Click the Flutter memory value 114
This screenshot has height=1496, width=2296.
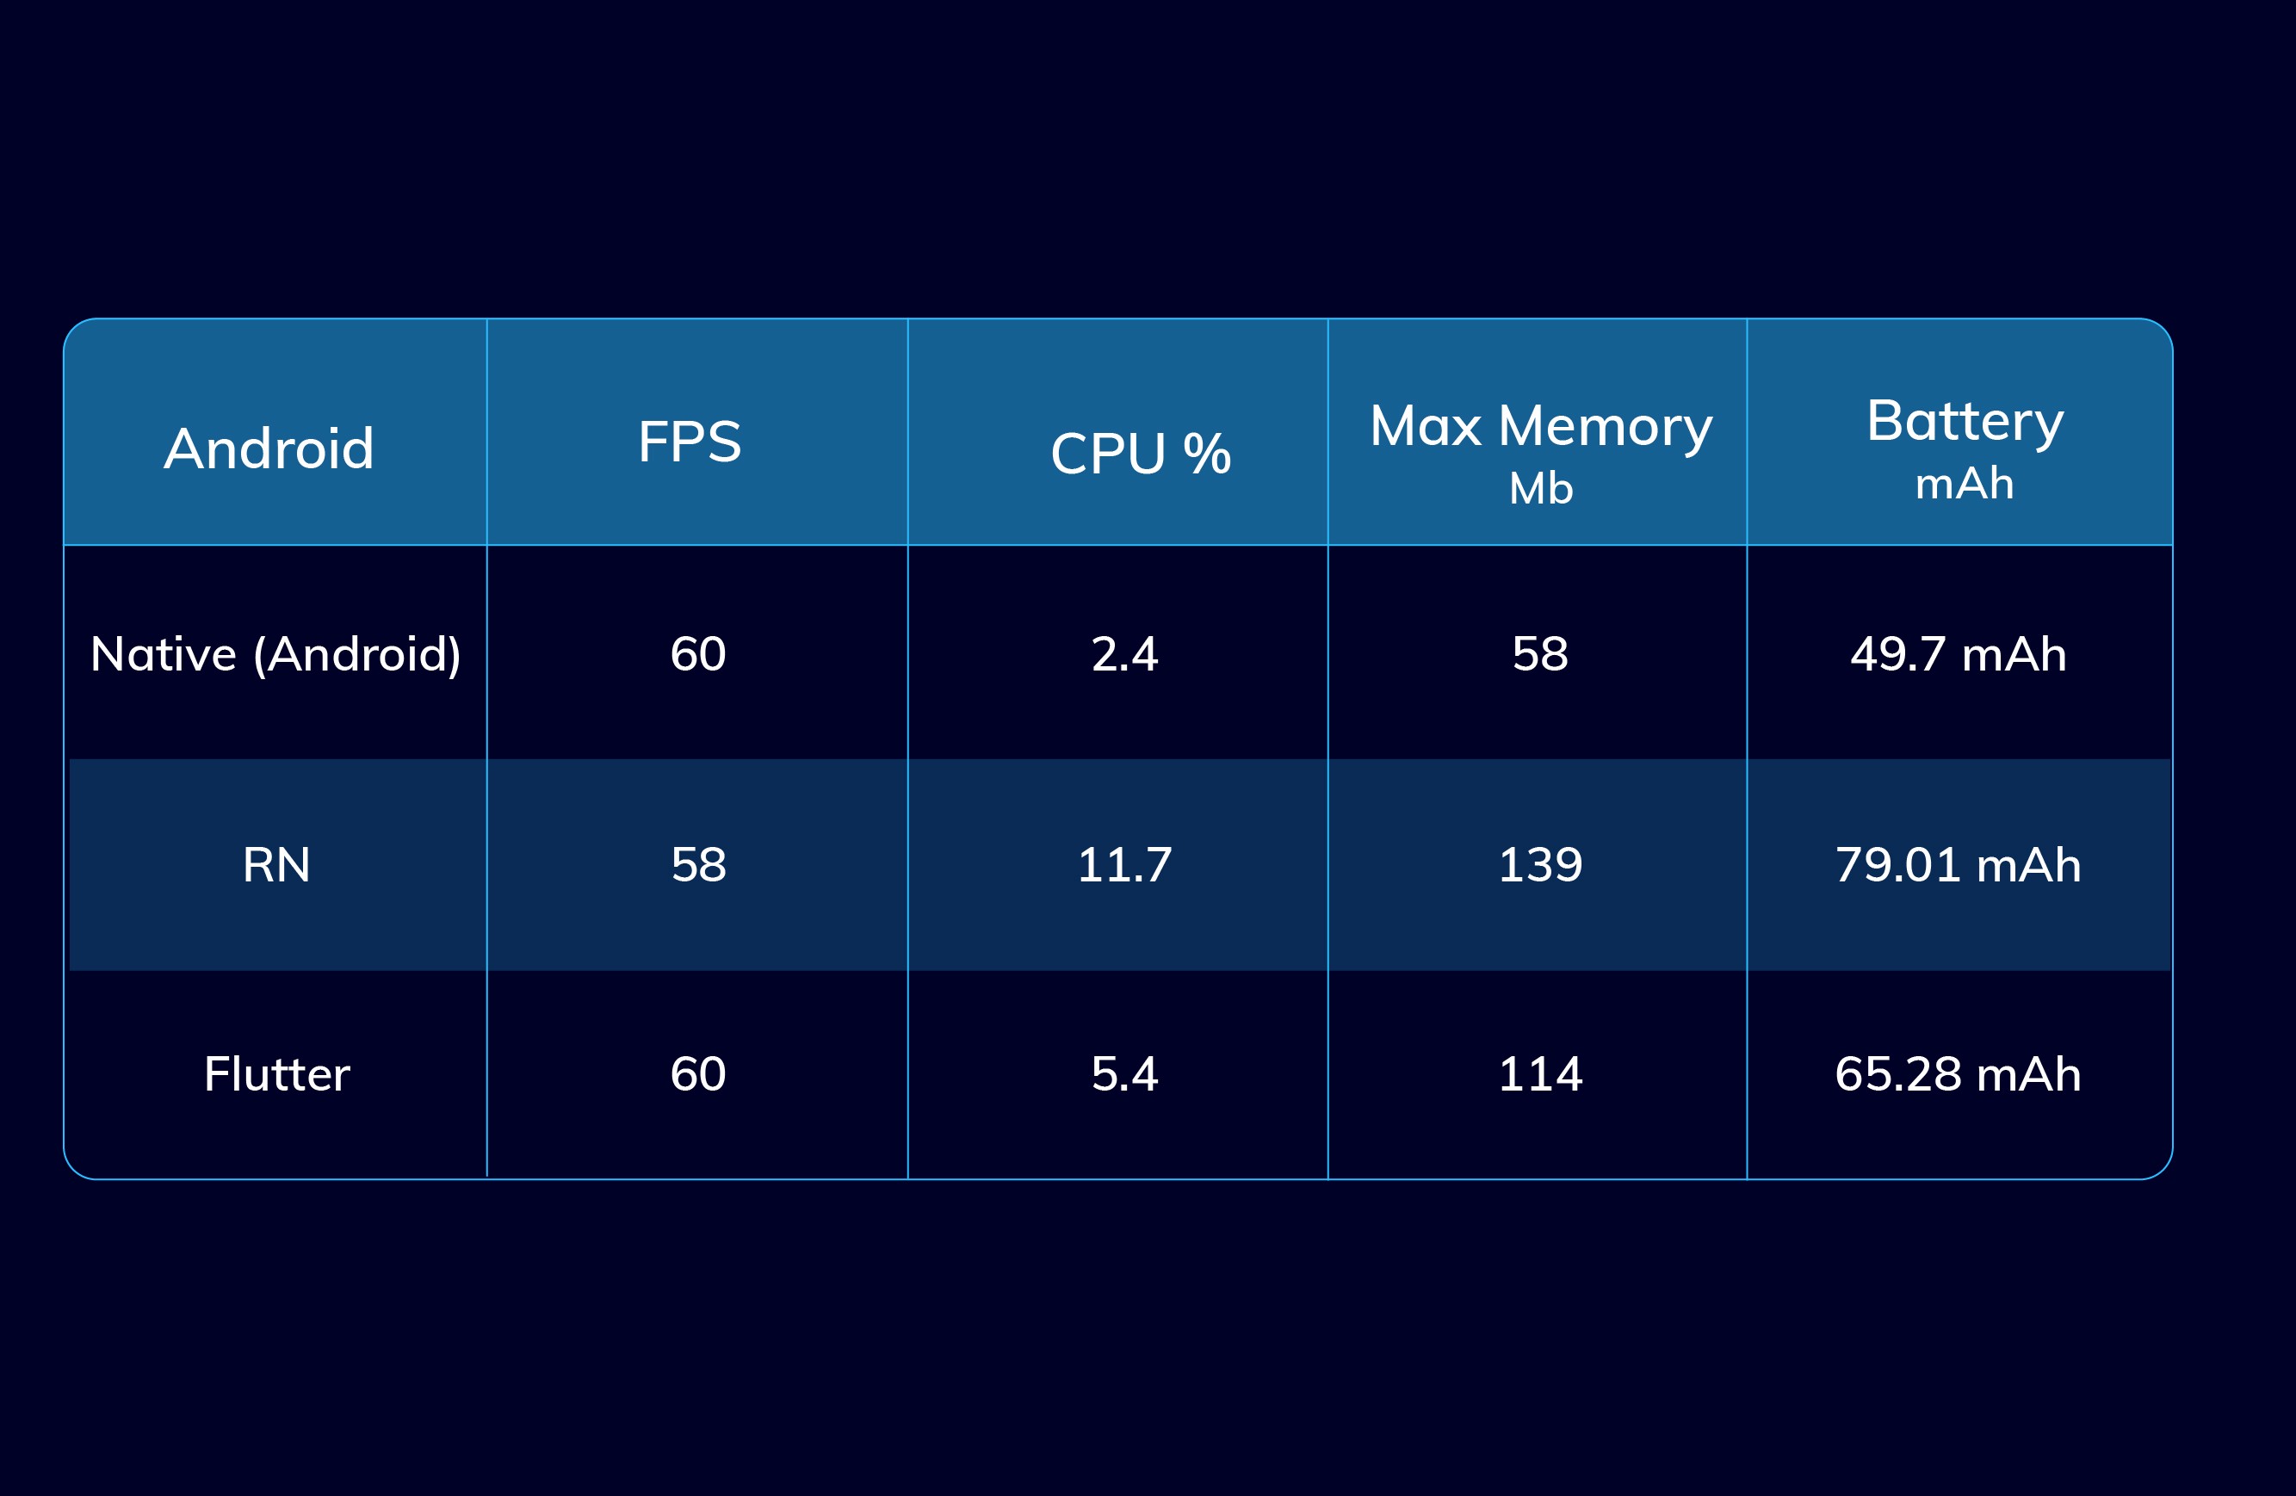(x=1539, y=1073)
